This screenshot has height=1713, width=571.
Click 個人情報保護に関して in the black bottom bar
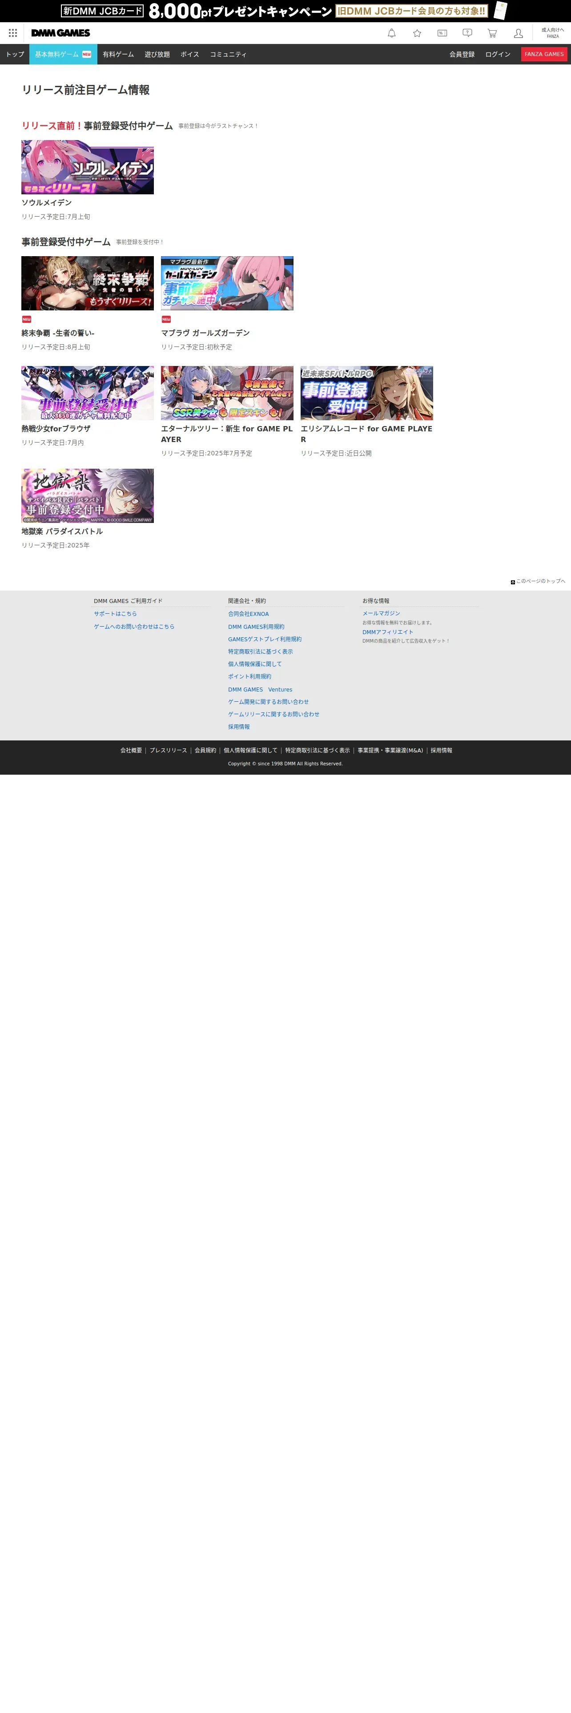point(251,750)
